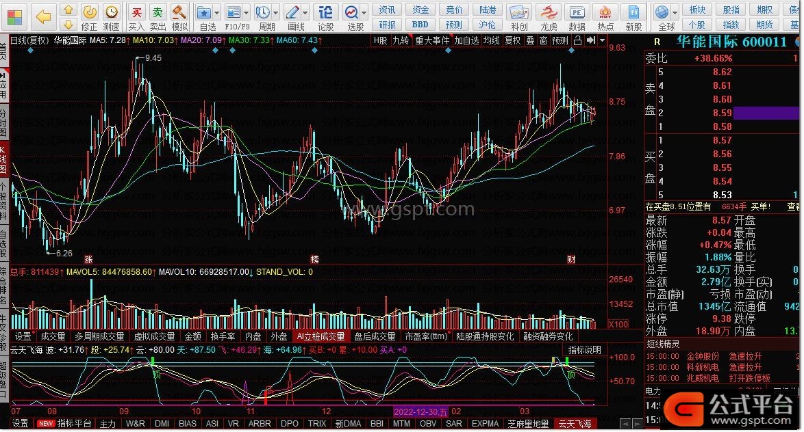Expand the 选股 screener dropdown arrow
The width and height of the screenshot is (804, 432).
coord(364,12)
